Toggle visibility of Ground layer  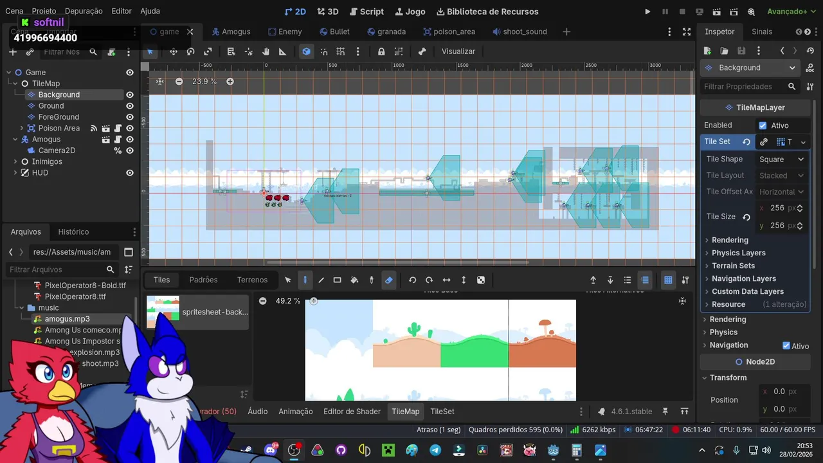[130, 106]
